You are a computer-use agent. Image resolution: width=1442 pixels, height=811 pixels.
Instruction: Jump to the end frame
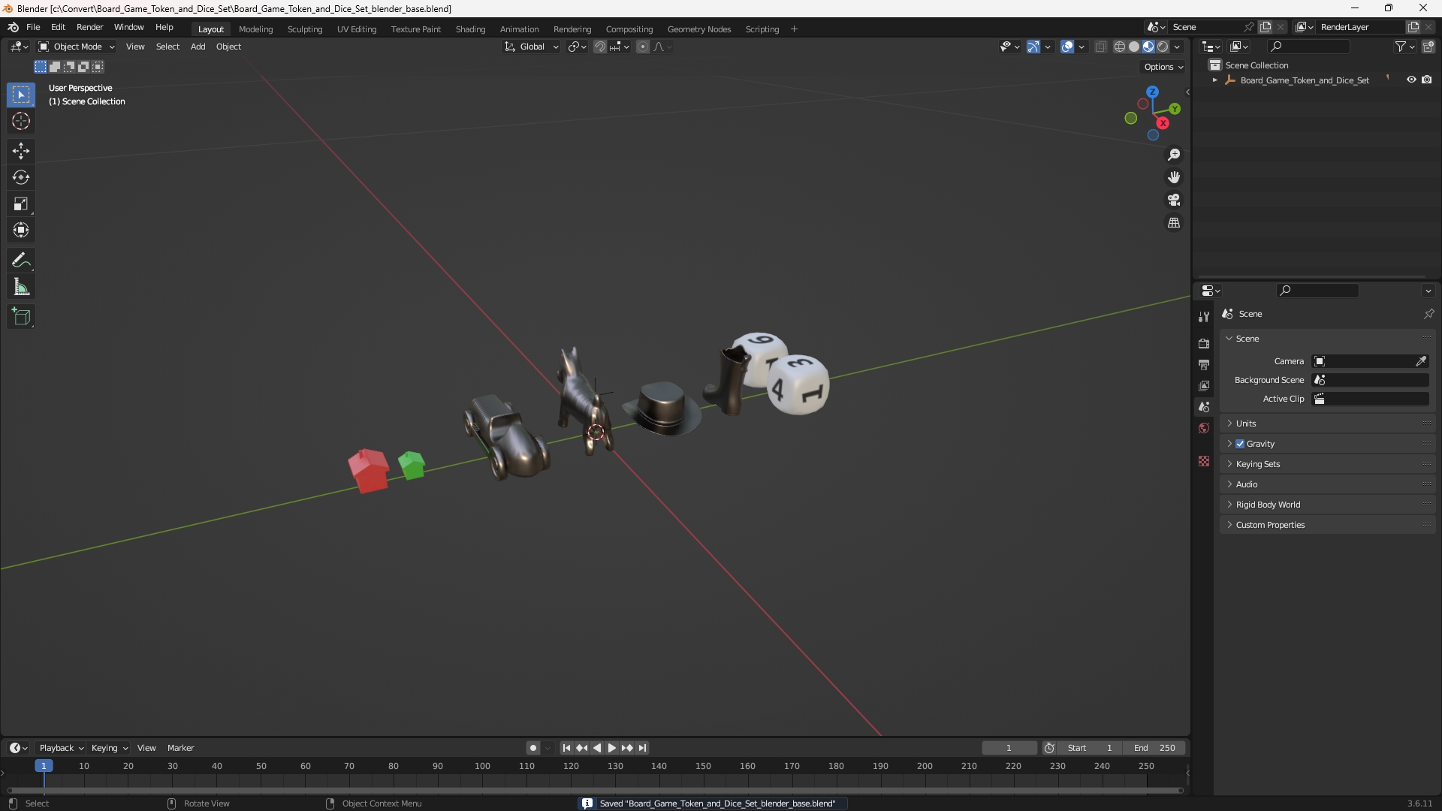coord(642,748)
